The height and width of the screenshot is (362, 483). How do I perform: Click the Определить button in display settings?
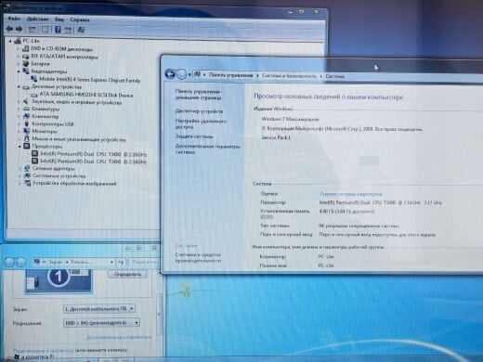(x=127, y=274)
